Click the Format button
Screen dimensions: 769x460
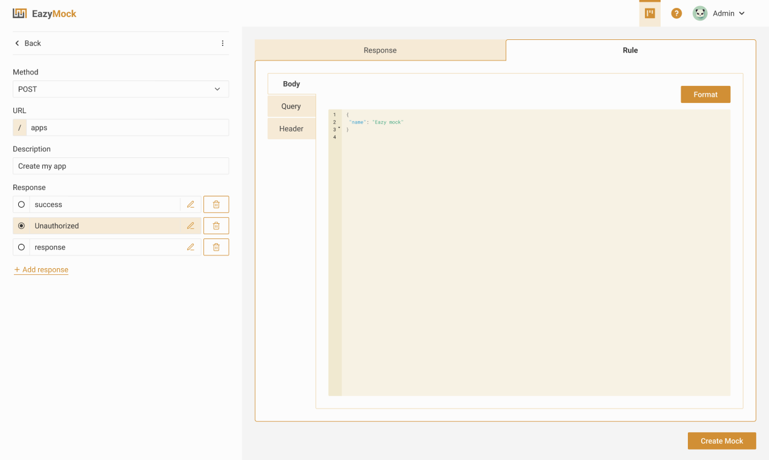pyautogui.click(x=705, y=94)
